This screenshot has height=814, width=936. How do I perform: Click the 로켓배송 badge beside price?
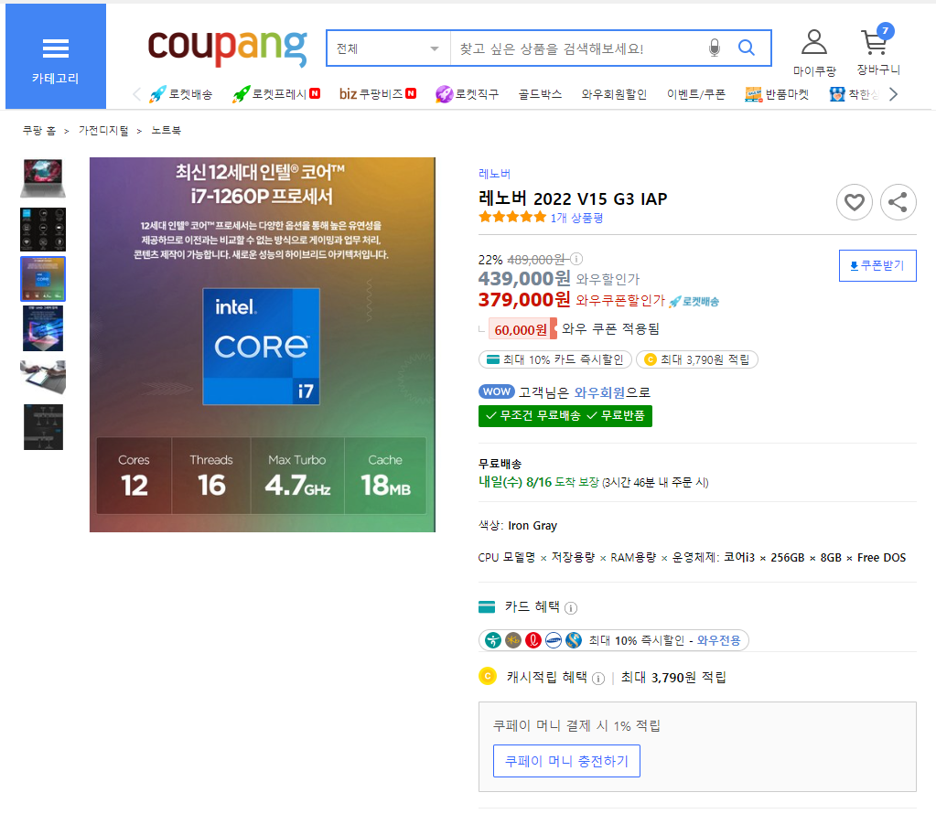[694, 302]
